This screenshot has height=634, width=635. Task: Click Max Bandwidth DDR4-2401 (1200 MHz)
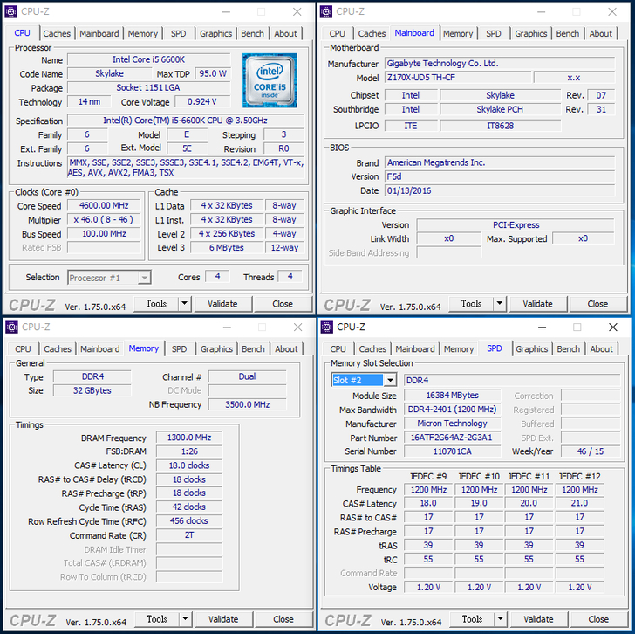tap(453, 410)
